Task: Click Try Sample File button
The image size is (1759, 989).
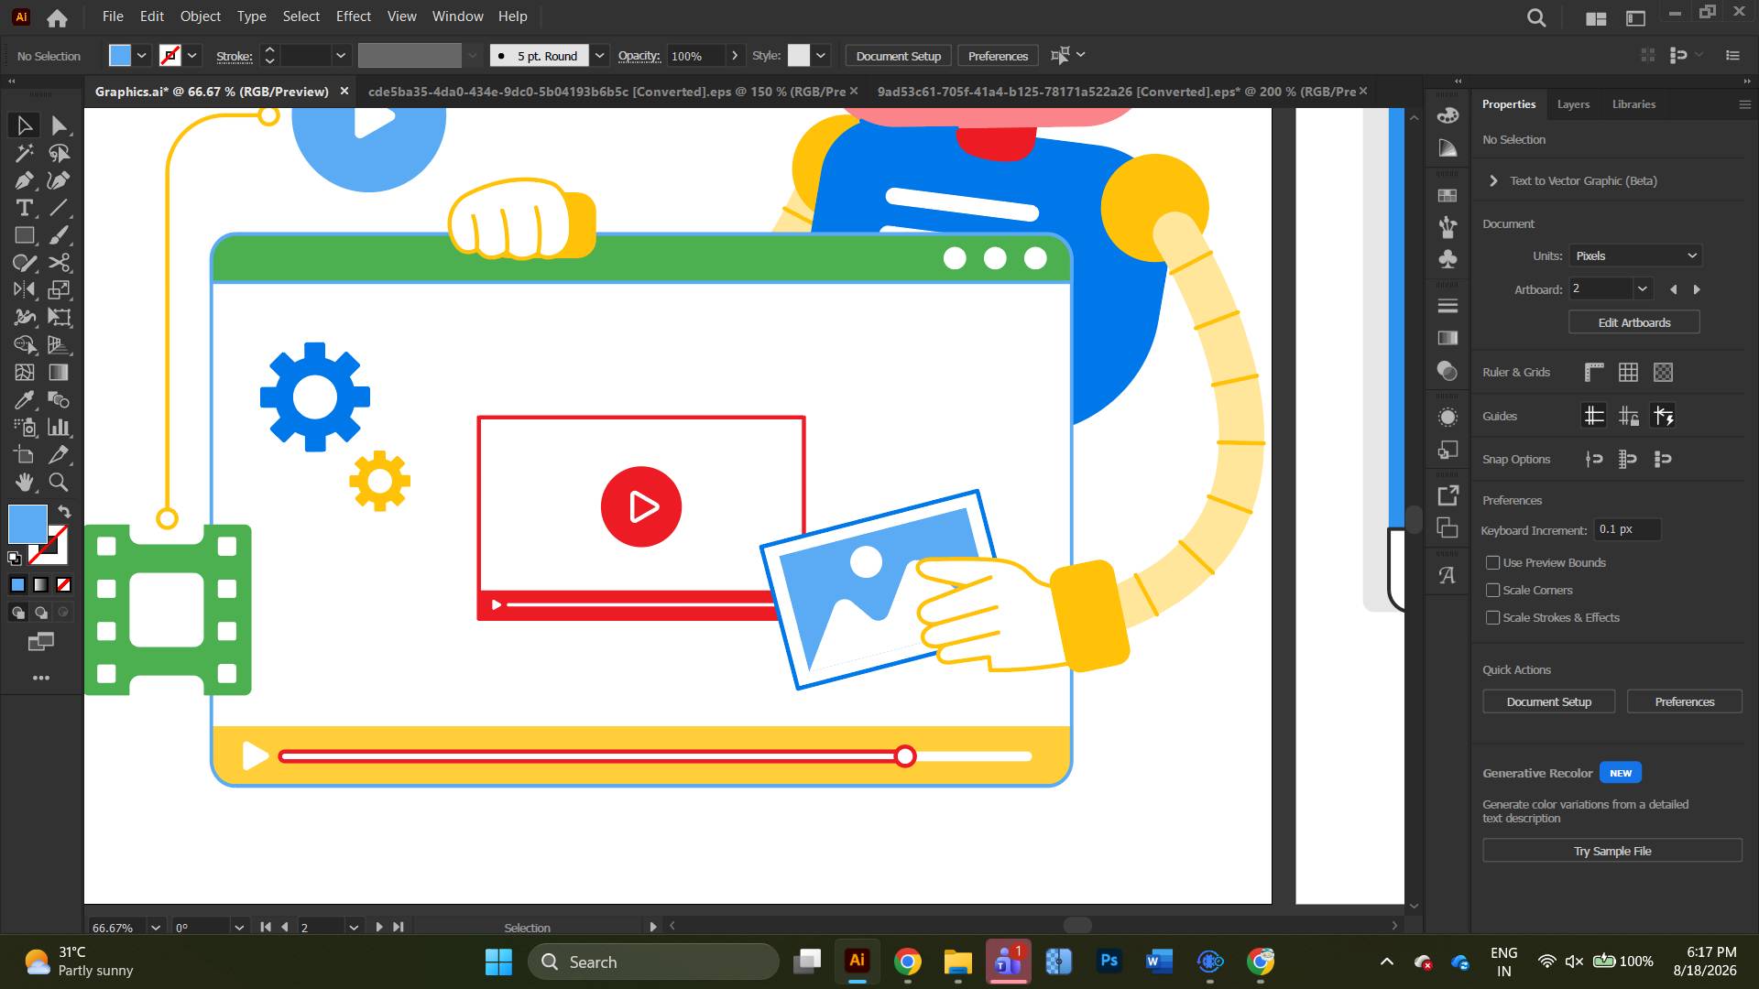Action: click(x=1612, y=851)
